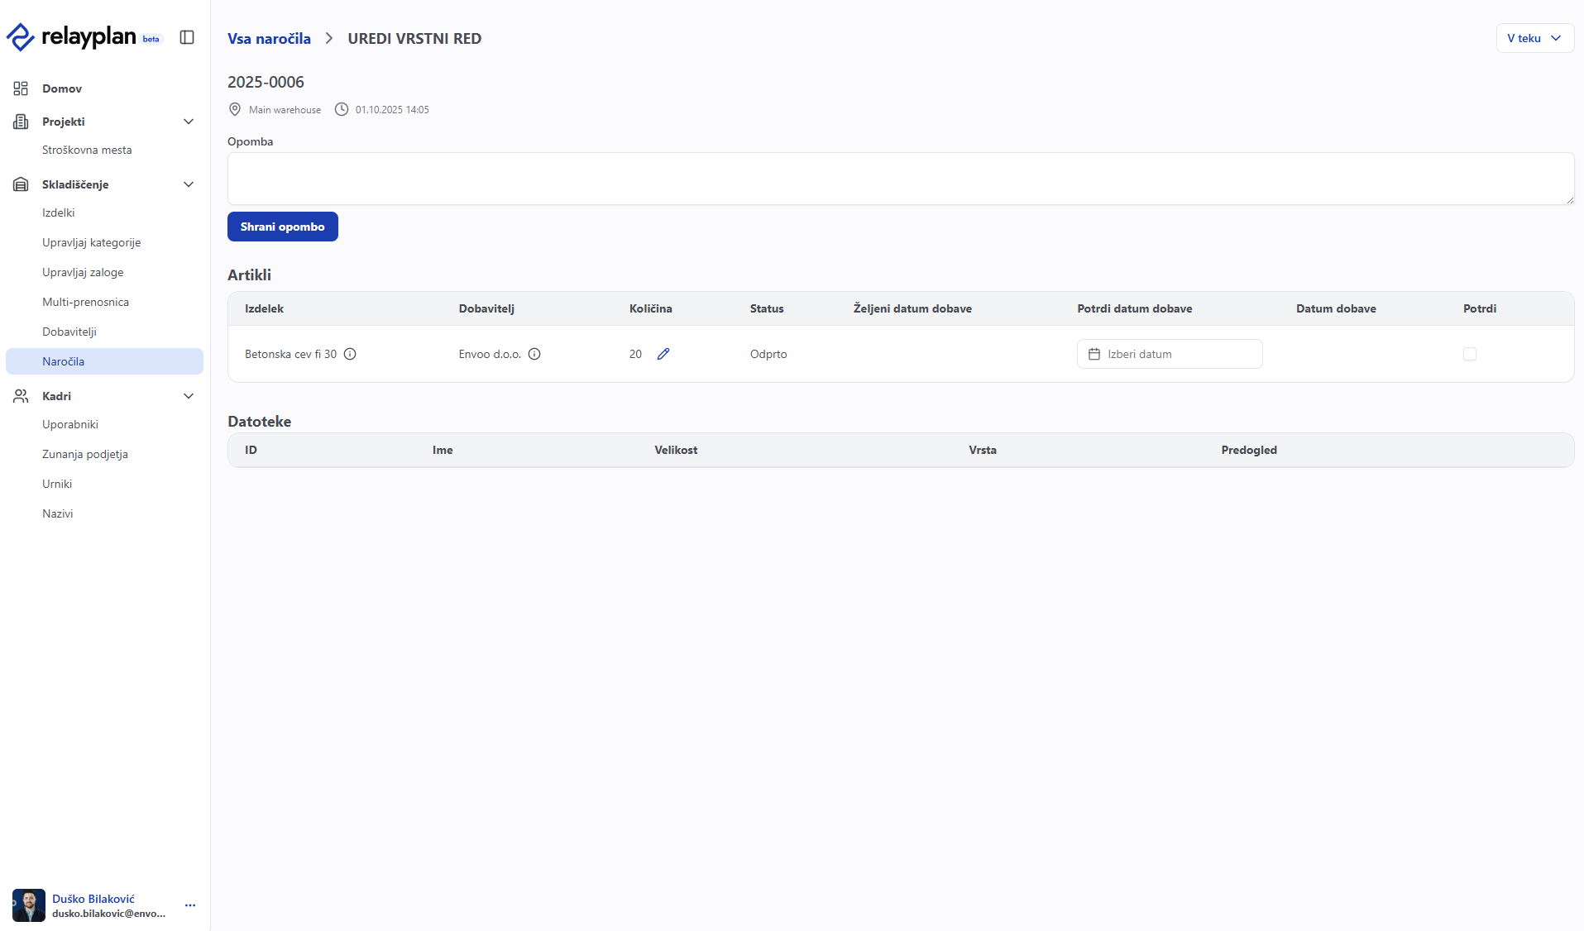
Task: Open Dobavitelji menu item
Action: tap(69, 332)
